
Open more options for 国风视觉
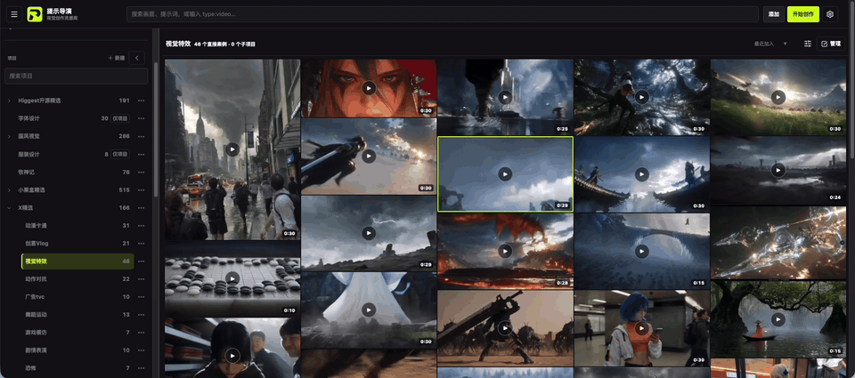click(x=142, y=136)
